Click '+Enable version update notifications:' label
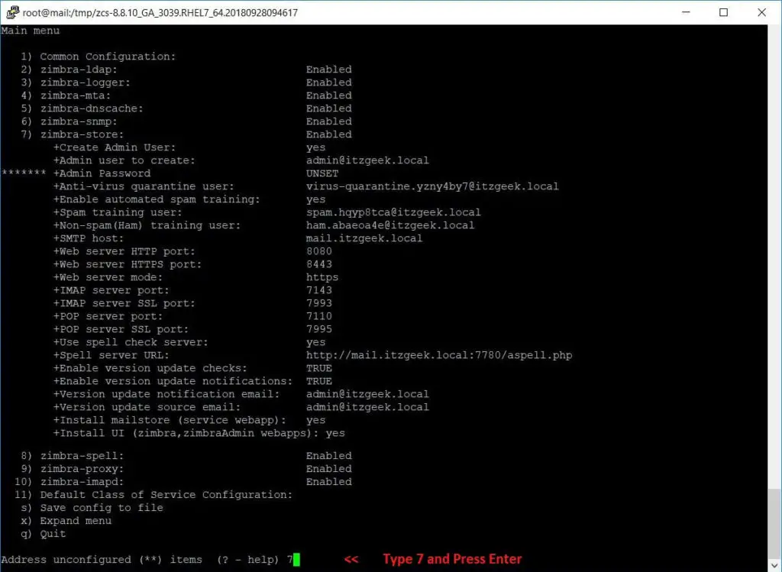 173,381
